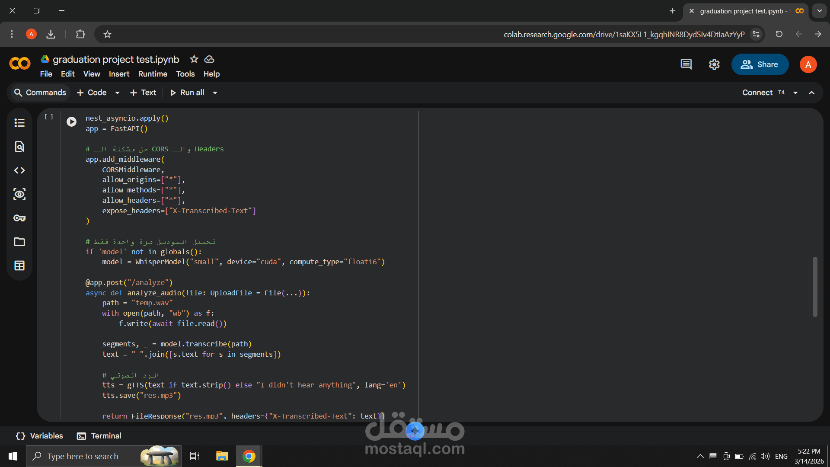
Task: Open Colab settings gear icon
Action: (x=714, y=64)
